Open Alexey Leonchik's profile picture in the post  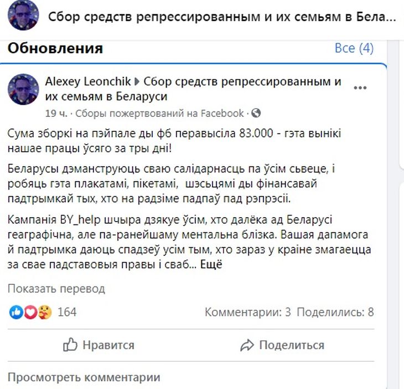click(23, 88)
